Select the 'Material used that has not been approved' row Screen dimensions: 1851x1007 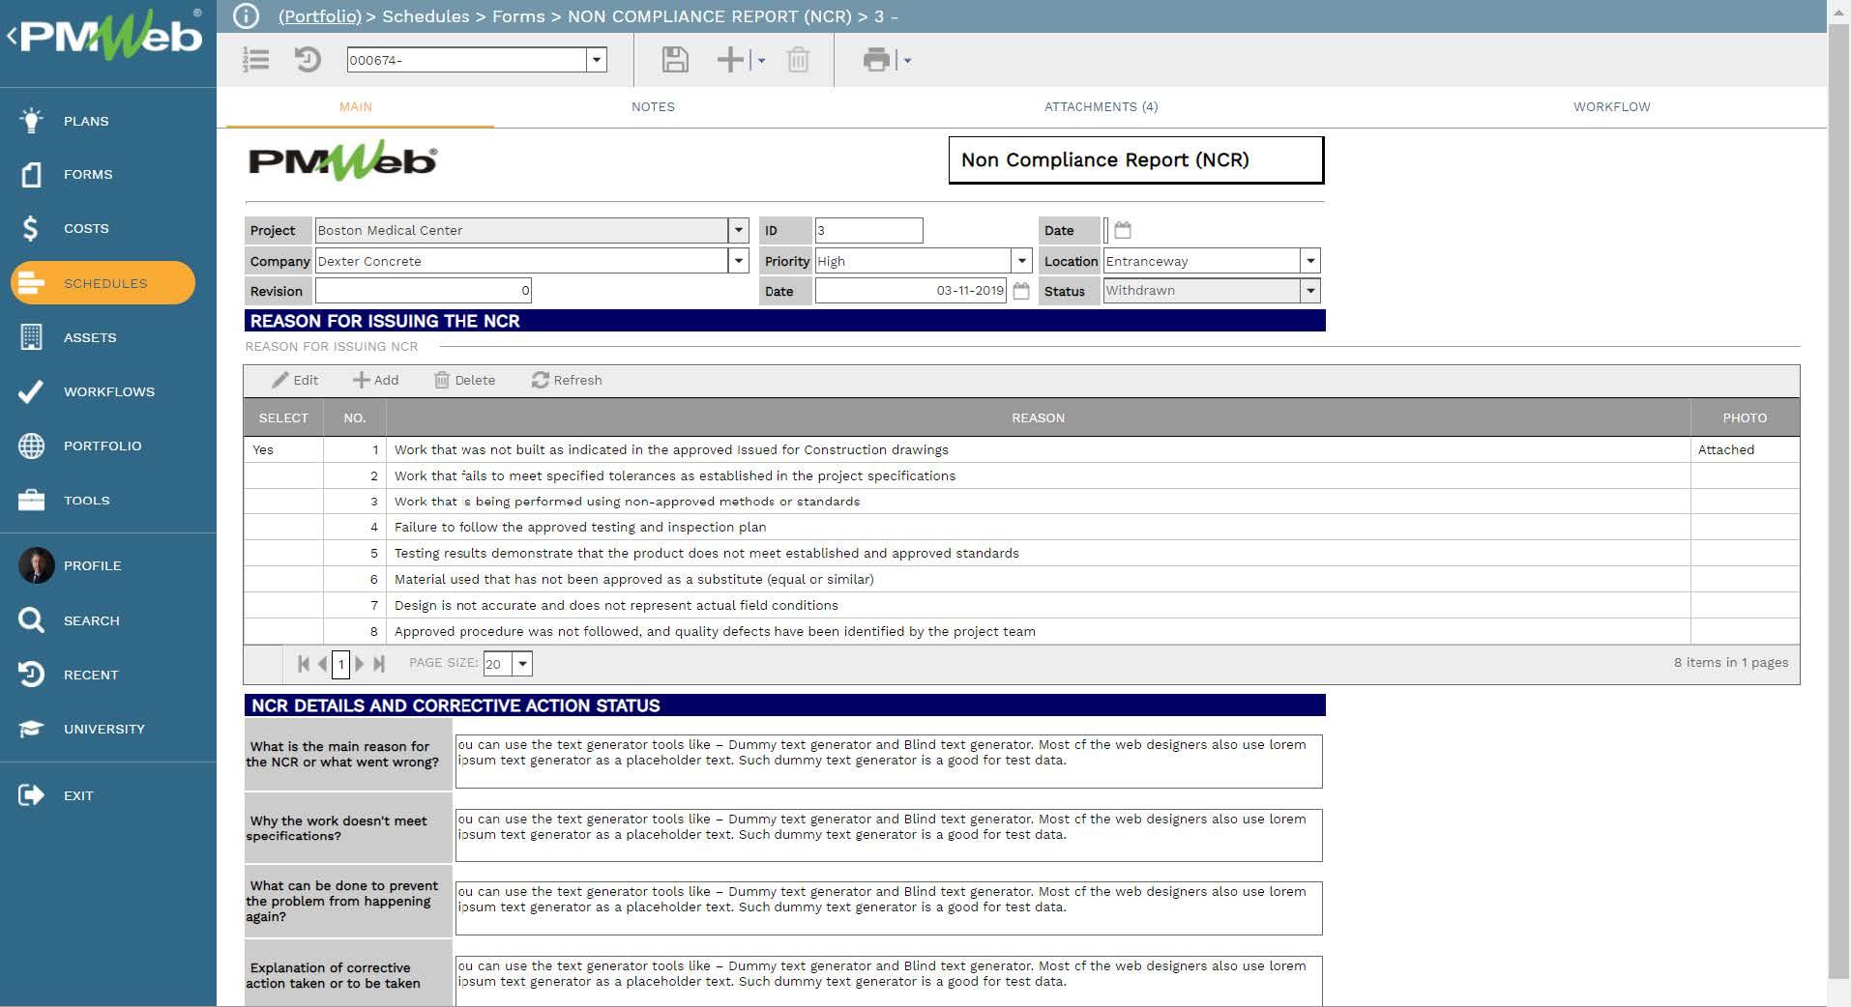1021,580
